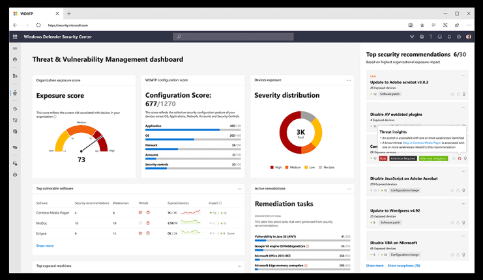Open Top exposed machines ellipsis menu

240,266
